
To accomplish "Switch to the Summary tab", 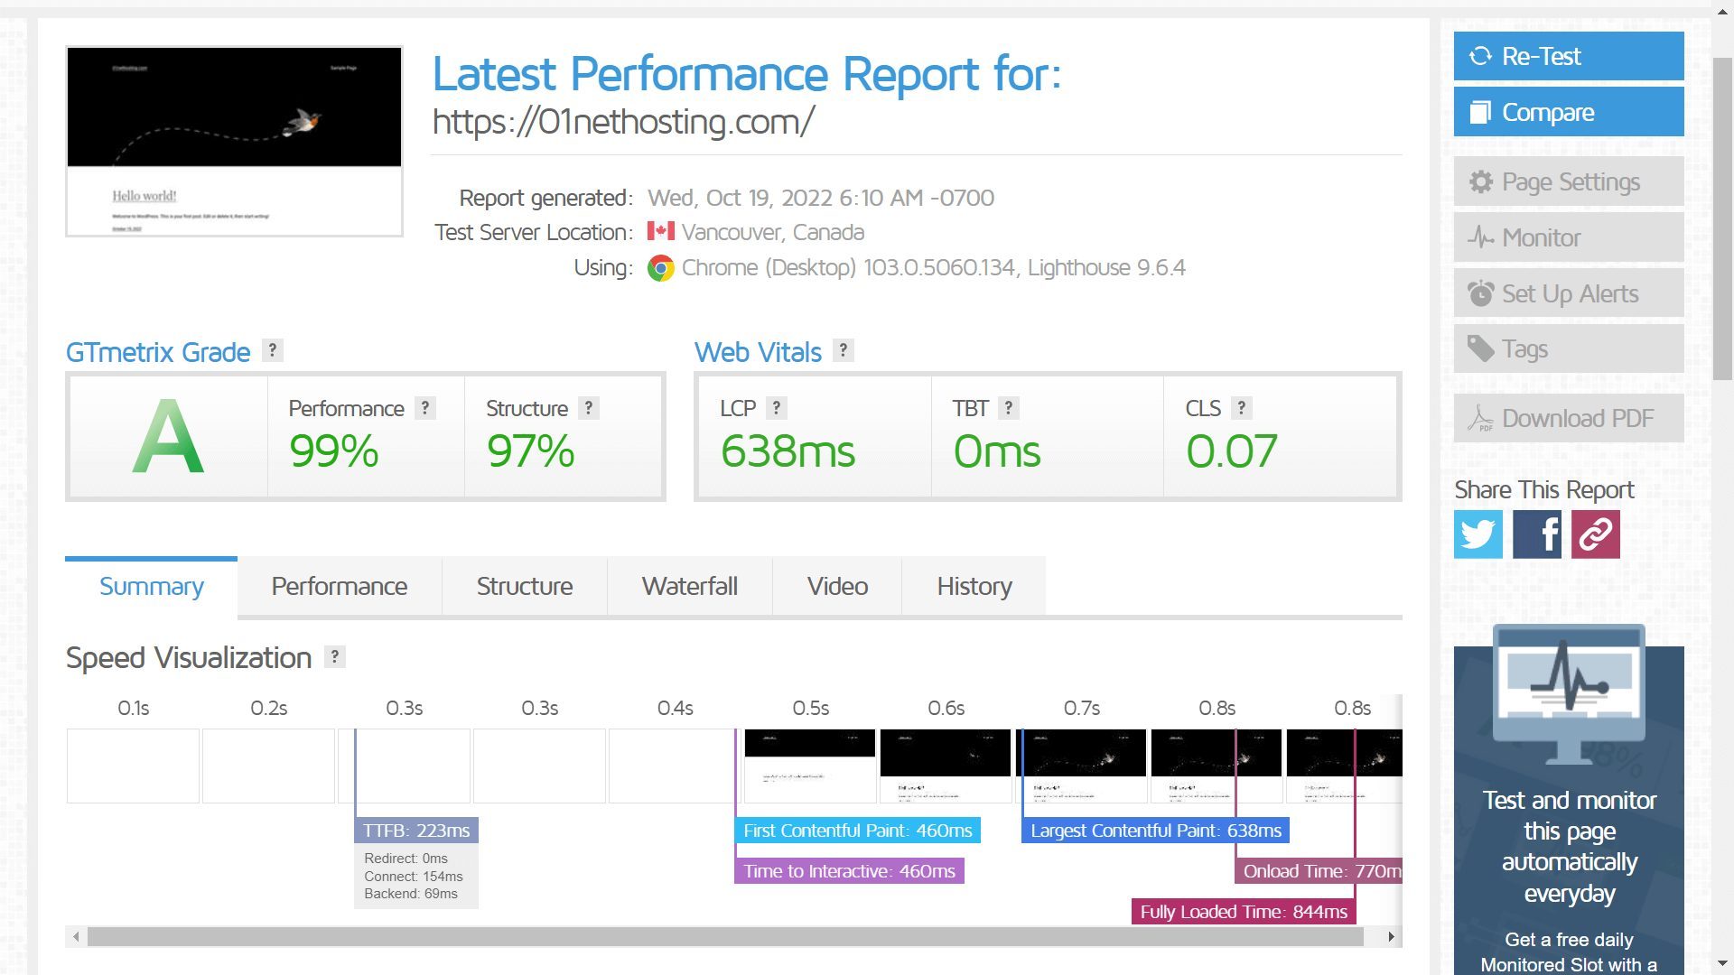I will click(151, 587).
